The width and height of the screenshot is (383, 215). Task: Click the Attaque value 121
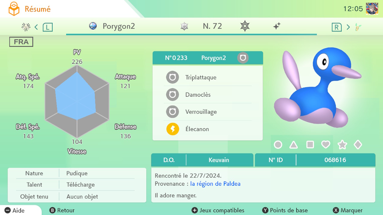click(125, 86)
